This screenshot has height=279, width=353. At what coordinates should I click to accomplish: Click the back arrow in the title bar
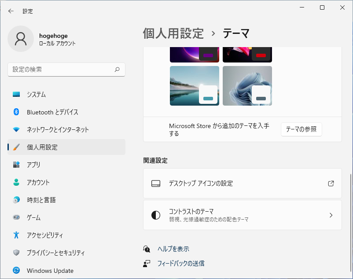(x=11, y=11)
